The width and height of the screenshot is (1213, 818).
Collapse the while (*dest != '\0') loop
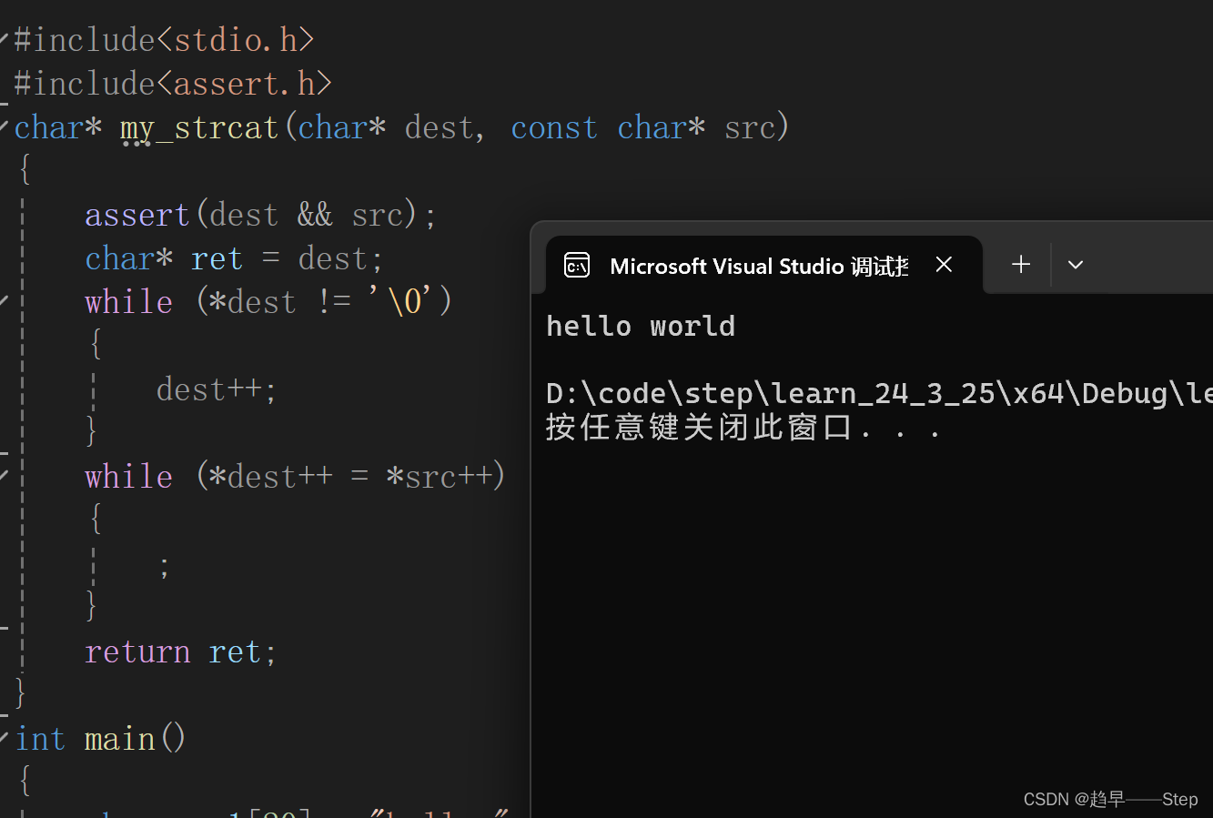pyautogui.click(x=5, y=300)
